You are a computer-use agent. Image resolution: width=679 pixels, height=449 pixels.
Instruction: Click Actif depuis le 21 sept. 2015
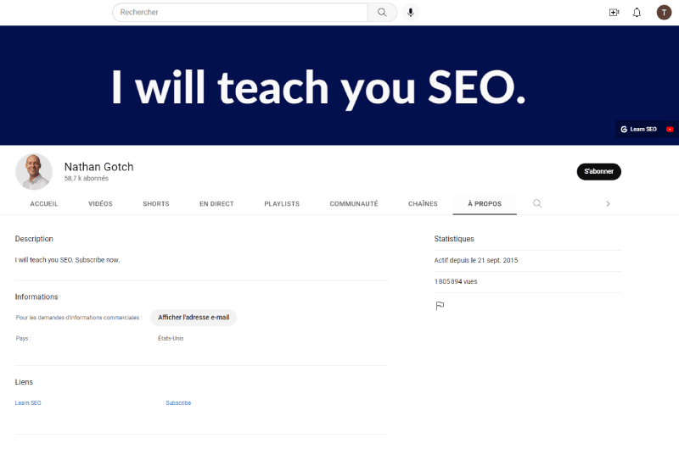coord(476,260)
